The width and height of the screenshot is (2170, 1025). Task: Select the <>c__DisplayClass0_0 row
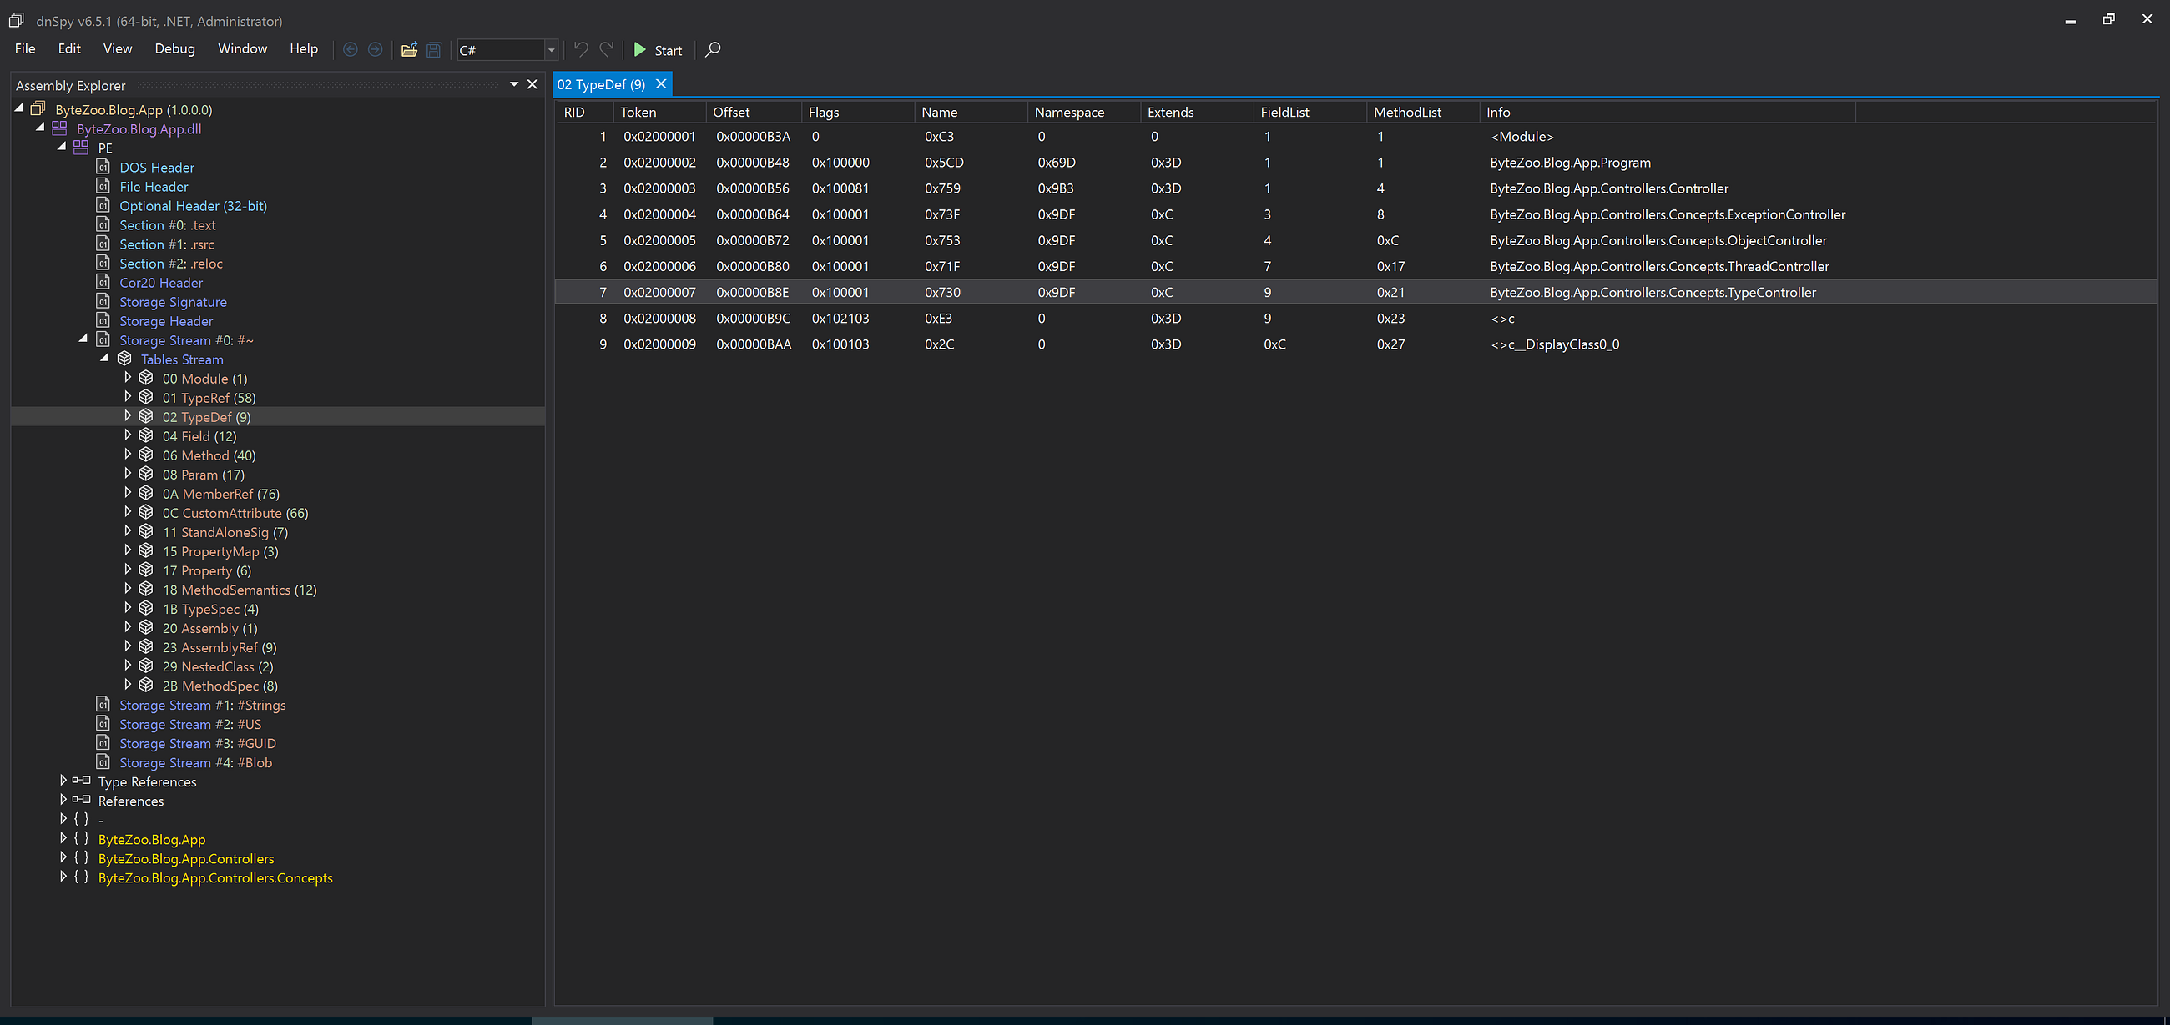point(1355,344)
